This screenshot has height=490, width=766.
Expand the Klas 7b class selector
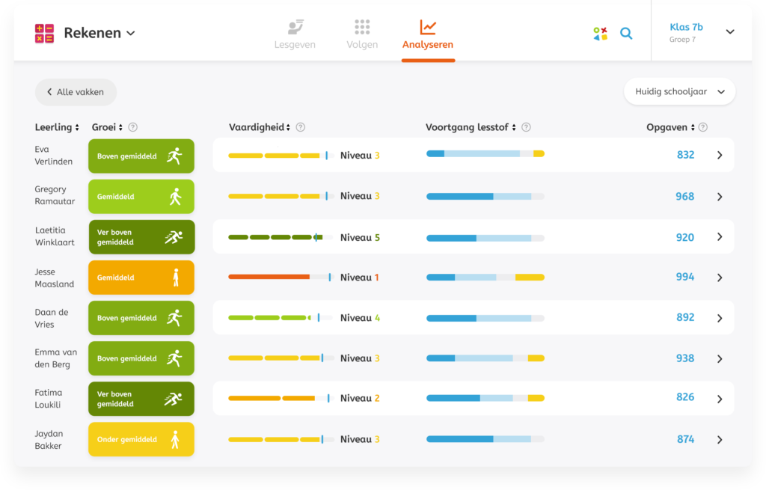click(729, 31)
